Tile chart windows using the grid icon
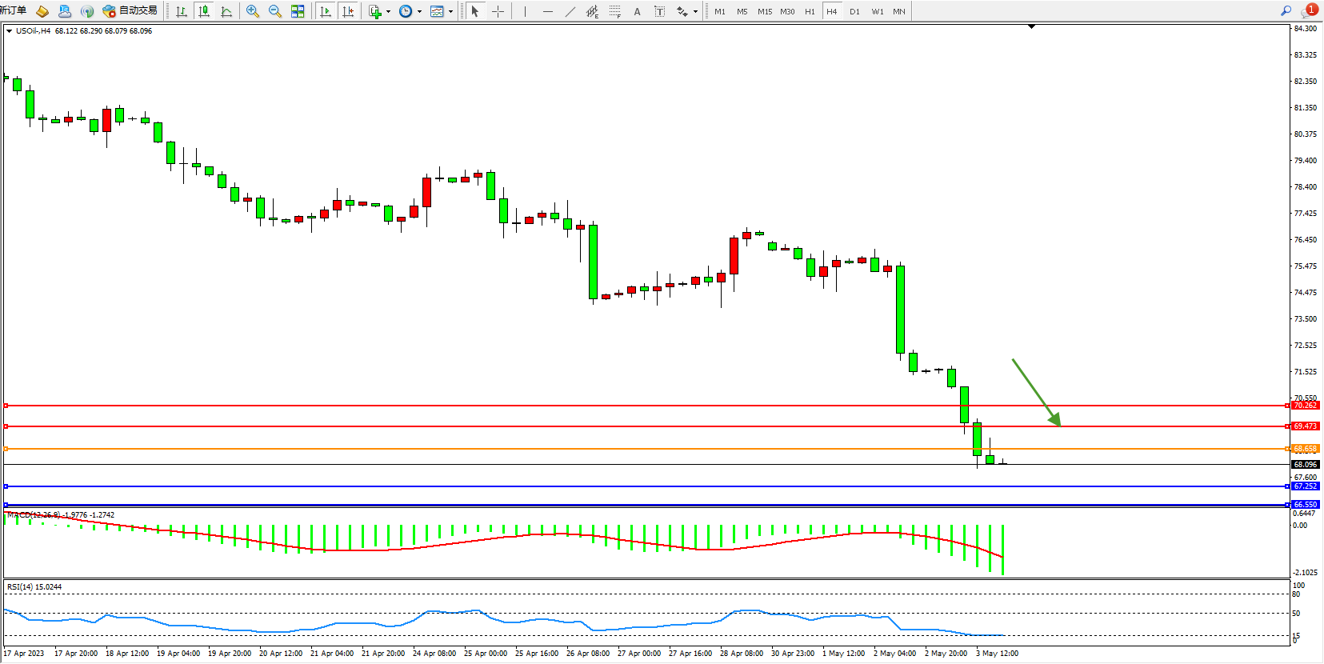Viewport: 1324px width, 664px height. point(298,11)
